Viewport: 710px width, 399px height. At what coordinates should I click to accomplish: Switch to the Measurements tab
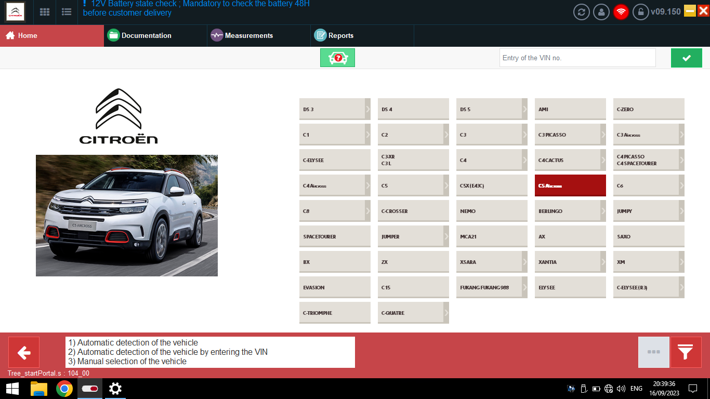click(x=259, y=35)
